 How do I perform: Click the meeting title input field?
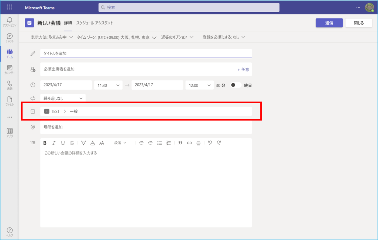[x=145, y=53]
